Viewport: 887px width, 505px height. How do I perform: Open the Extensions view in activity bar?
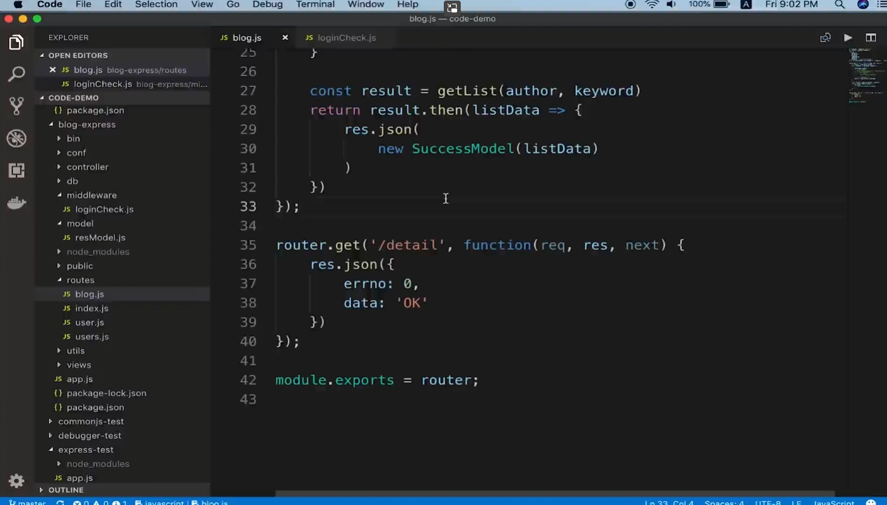point(16,170)
